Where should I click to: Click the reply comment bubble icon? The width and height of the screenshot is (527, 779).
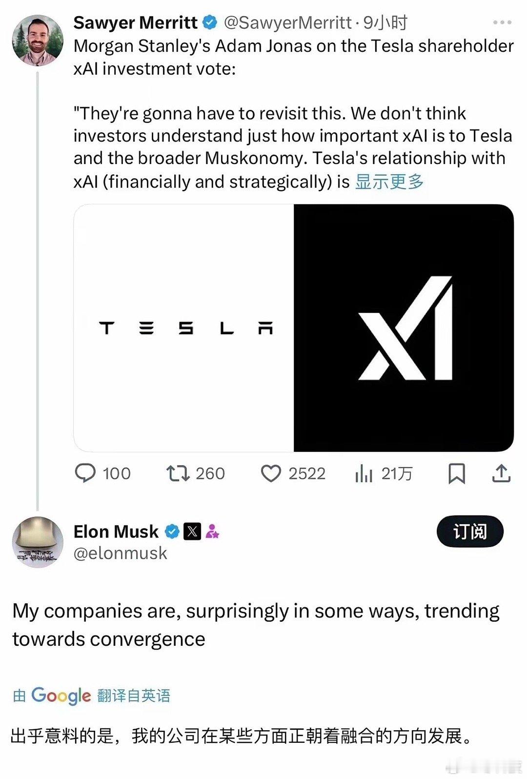pos(85,473)
